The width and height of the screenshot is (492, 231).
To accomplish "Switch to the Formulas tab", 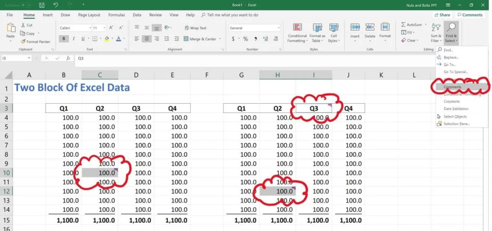I will point(116,15).
